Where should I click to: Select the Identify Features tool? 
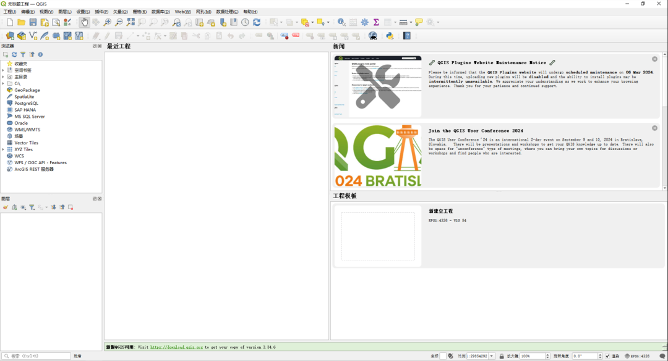341,22
